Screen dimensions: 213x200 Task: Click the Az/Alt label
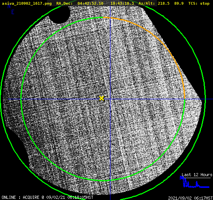coord(146,4)
